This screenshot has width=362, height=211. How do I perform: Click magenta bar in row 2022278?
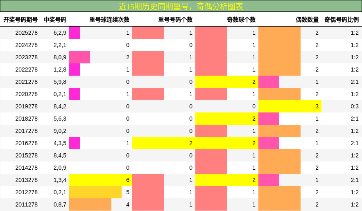pos(75,70)
